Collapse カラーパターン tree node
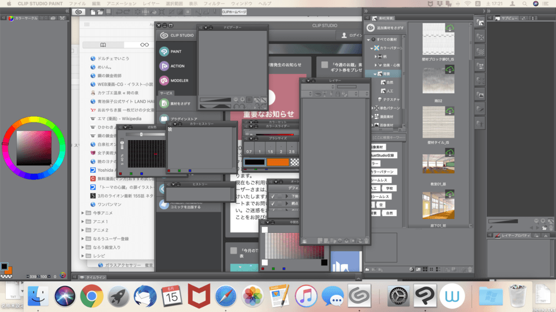This screenshot has width=556, height=312. click(372, 48)
